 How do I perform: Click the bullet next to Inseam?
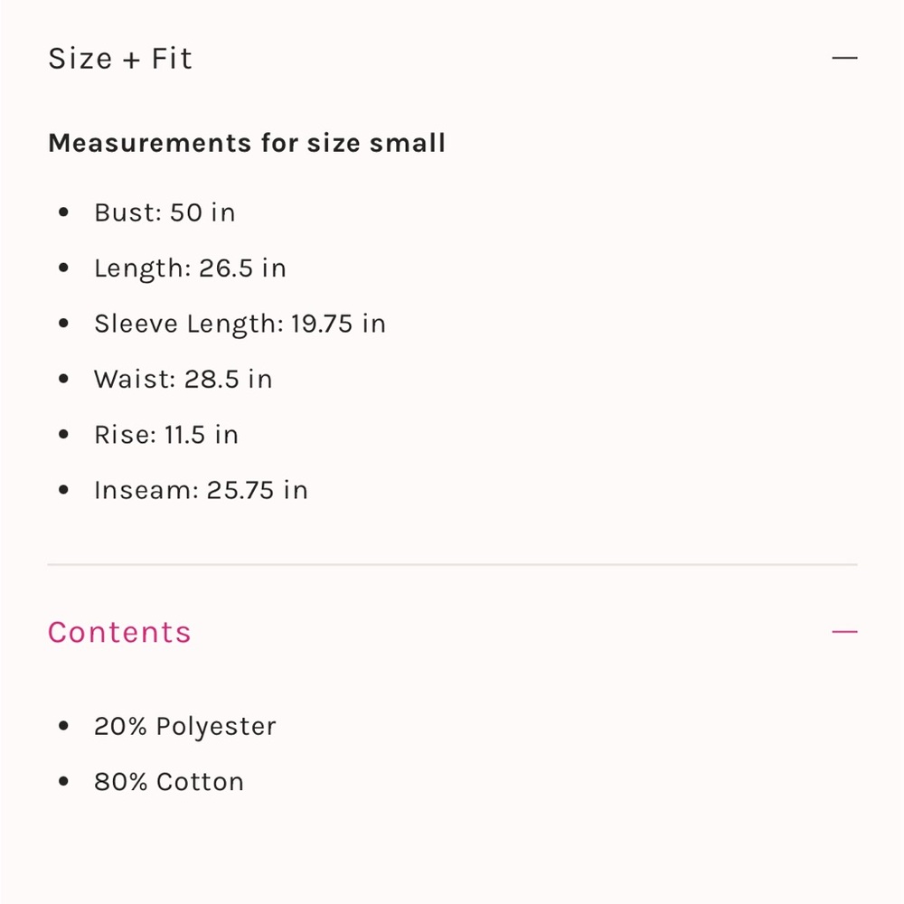[63, 491]
